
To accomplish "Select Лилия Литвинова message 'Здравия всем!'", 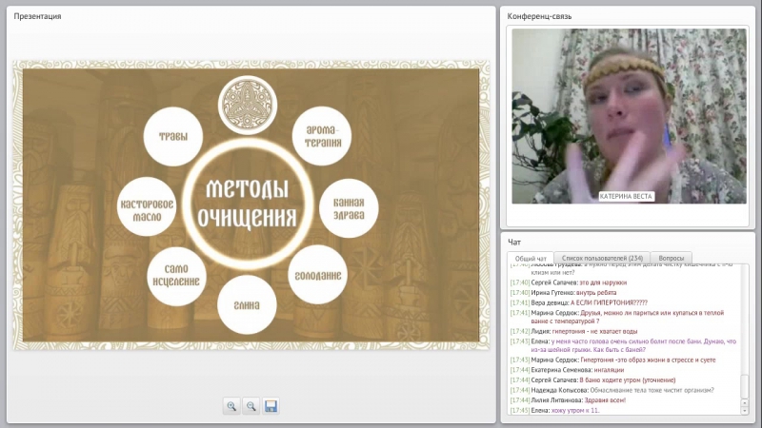I will click(568, 400).
